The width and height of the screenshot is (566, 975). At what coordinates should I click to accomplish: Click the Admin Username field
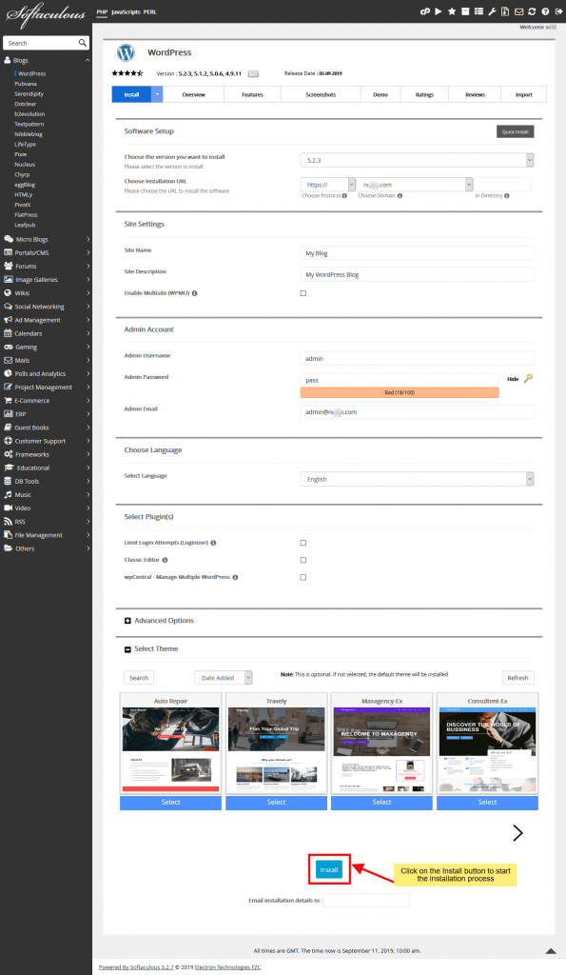point(417,358)
